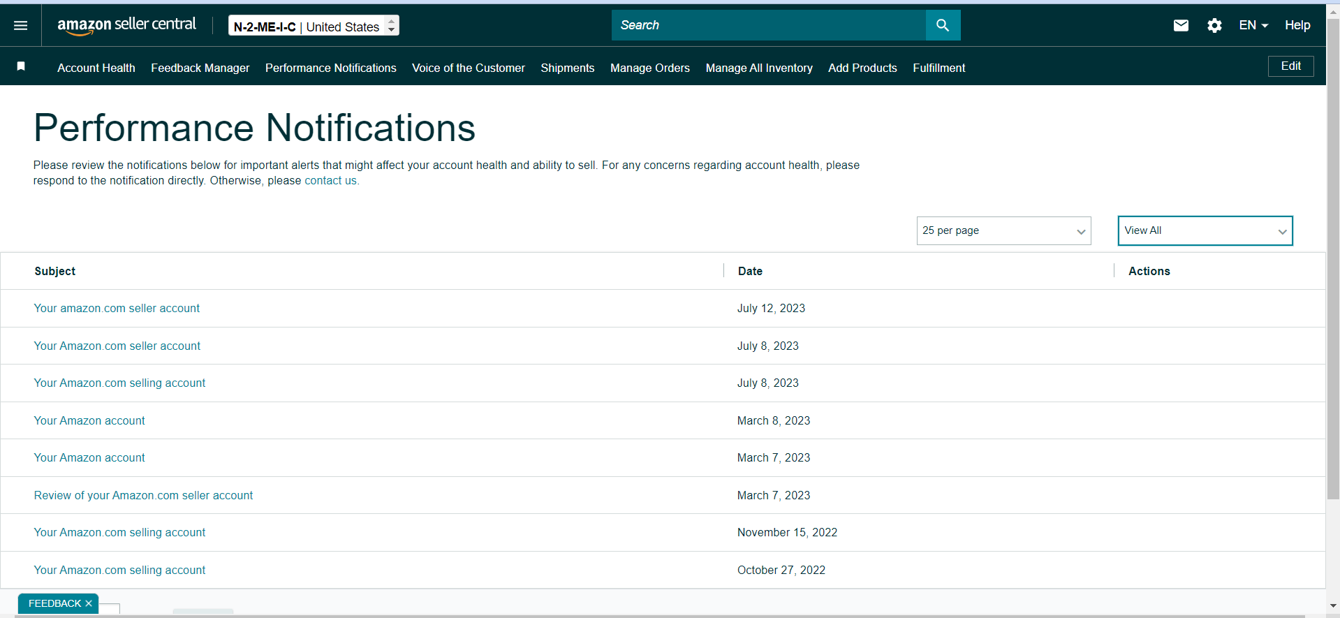Open the hamburger navigation menu
This screenshot has height=618, width=1340.
coord(21,25)
